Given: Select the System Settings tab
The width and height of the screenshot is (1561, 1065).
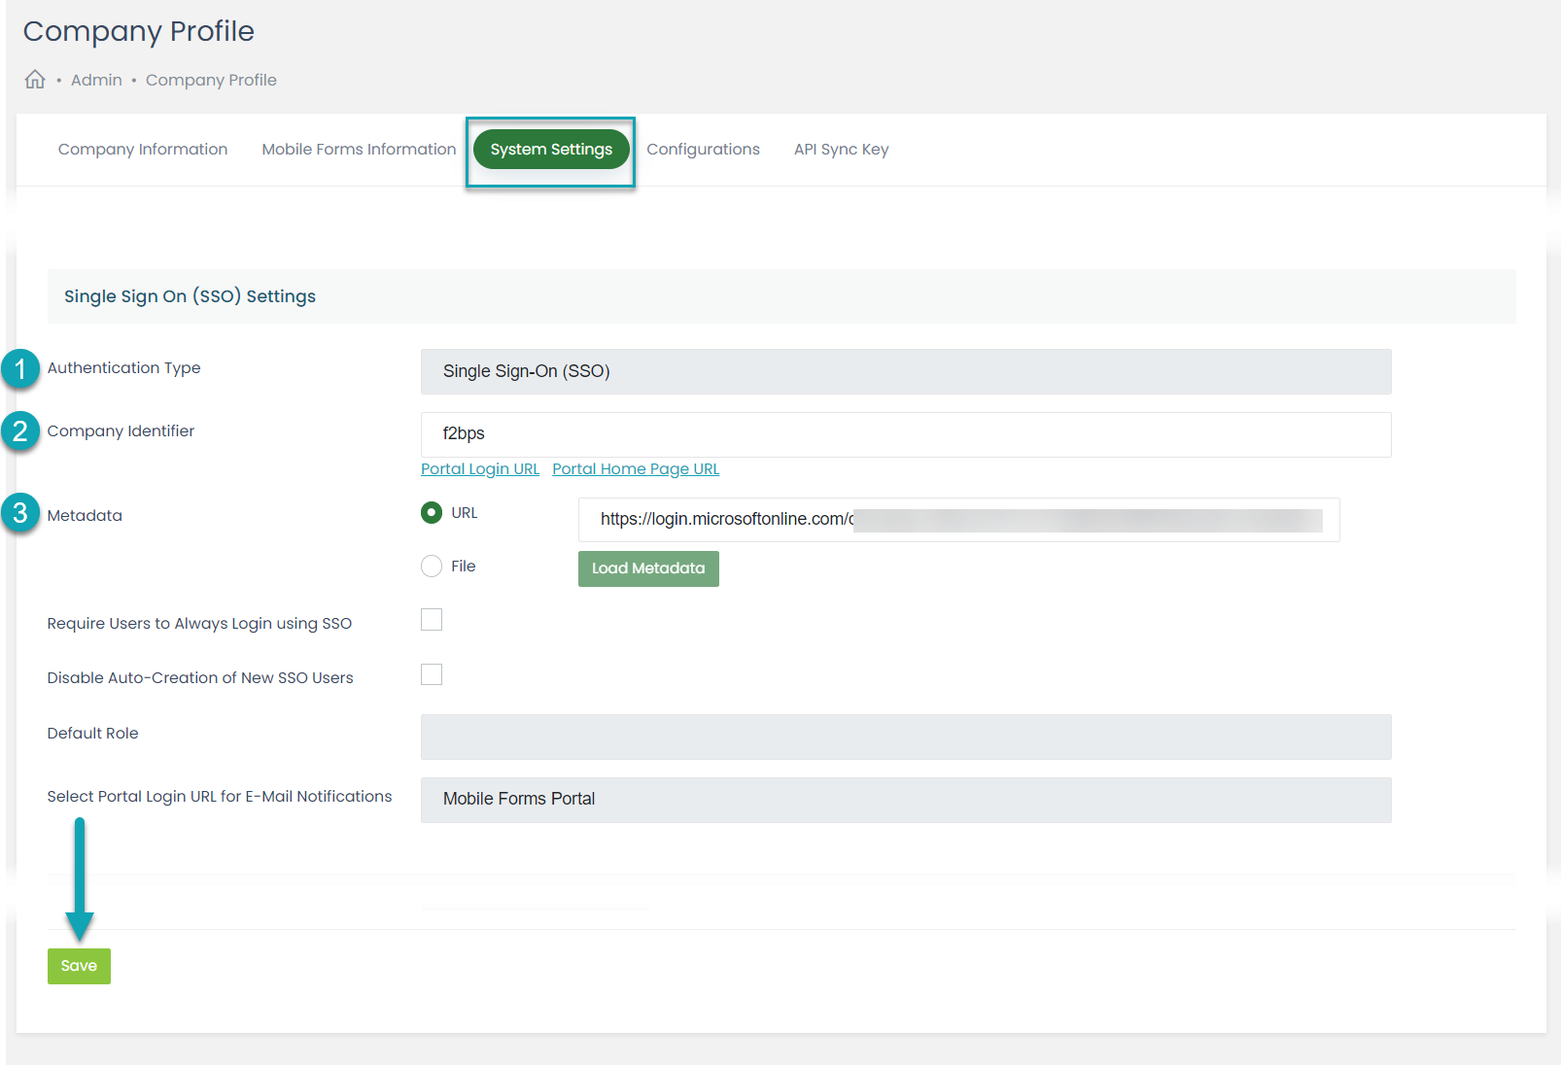Looking at the screenshot, I should [551, 150].
